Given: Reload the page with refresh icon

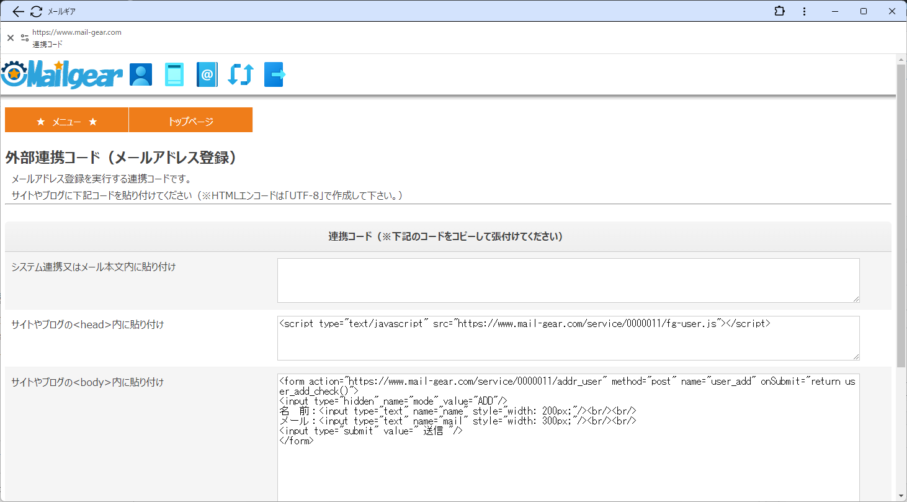Looking at the screenshot, I should [x=37, y=11].
